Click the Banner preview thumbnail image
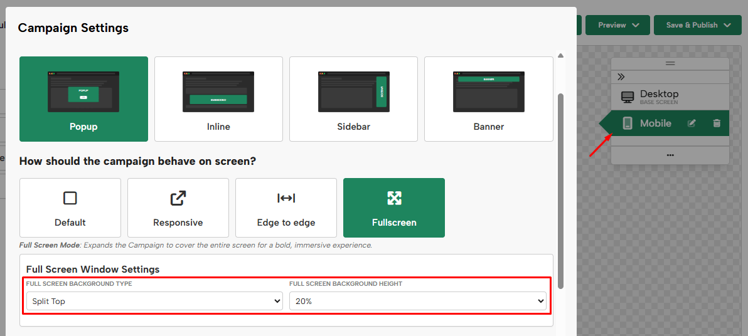Screen dimensions: 748x336 488,92
